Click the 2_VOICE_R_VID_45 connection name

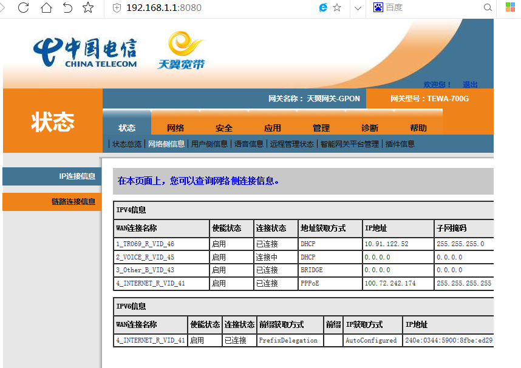click(x=145, y=257)
